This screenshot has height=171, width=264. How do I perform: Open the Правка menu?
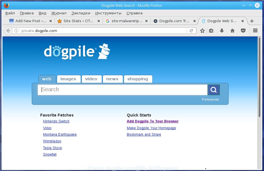[x=27, y=13]
